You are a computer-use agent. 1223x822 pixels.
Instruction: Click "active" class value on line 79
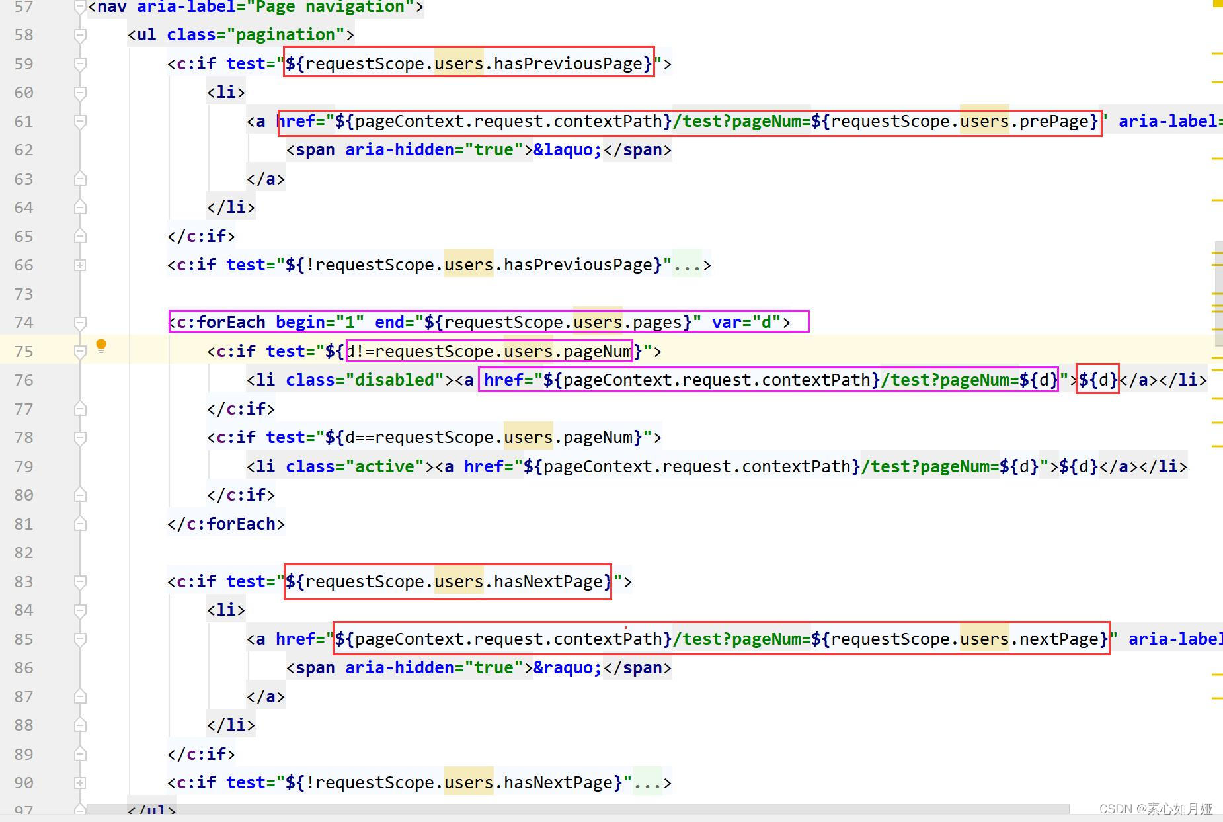pyautogui.click(x=385, y=467)
